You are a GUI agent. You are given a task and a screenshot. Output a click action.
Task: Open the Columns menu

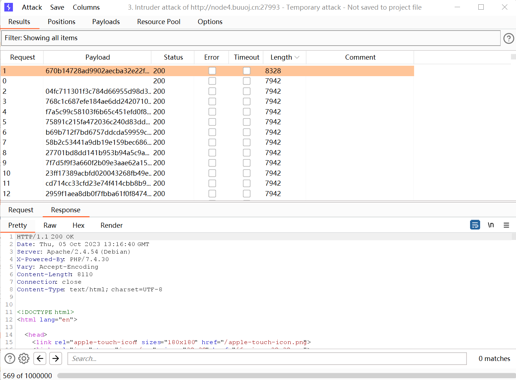point(86,7)
